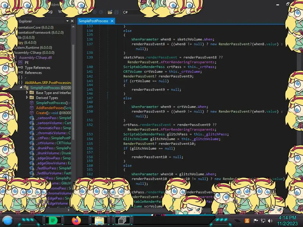Image resolution: width=303 pixels, height=227 pixels.
Task: Select the _crtVolume field
Action: (x=54, y=143)
